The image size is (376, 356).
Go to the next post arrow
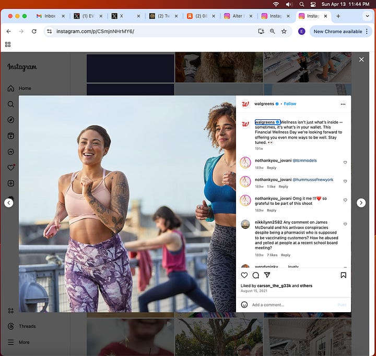[361, 203]
